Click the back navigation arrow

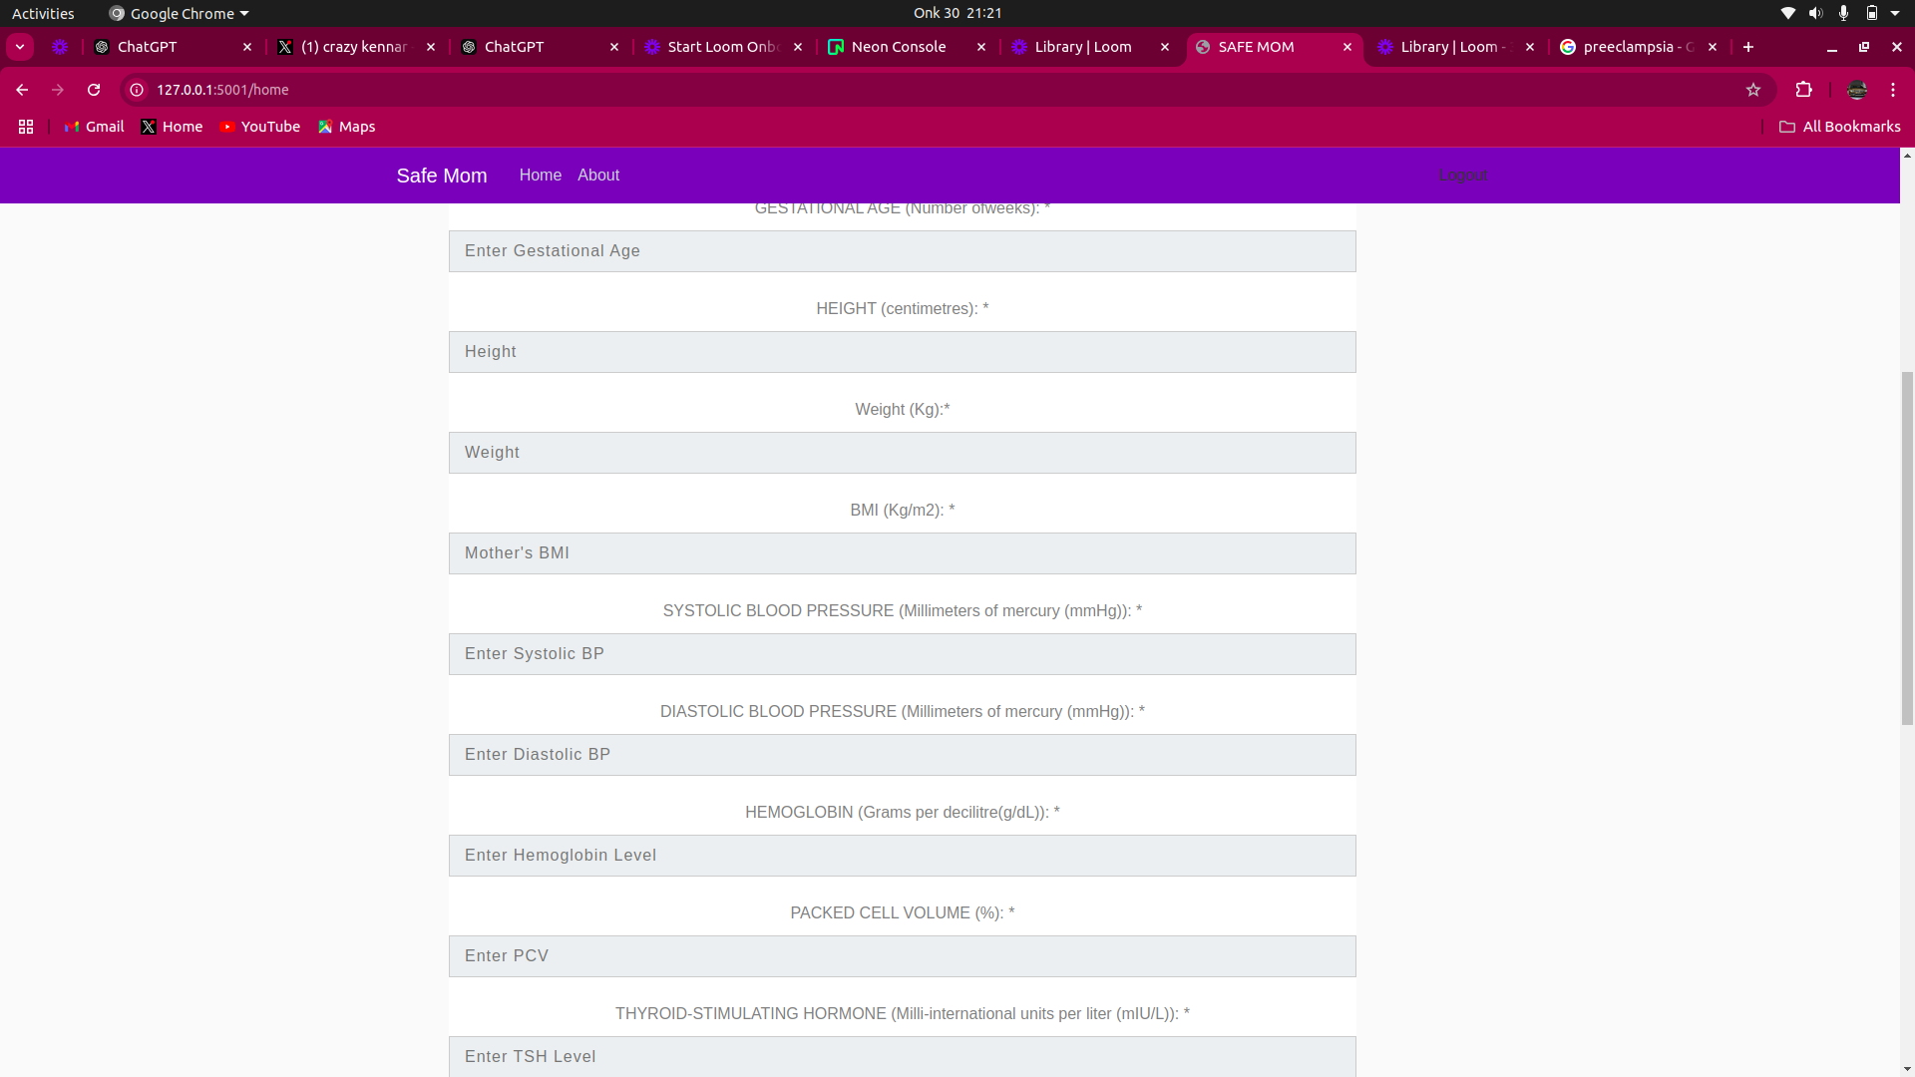coord(22,90)
